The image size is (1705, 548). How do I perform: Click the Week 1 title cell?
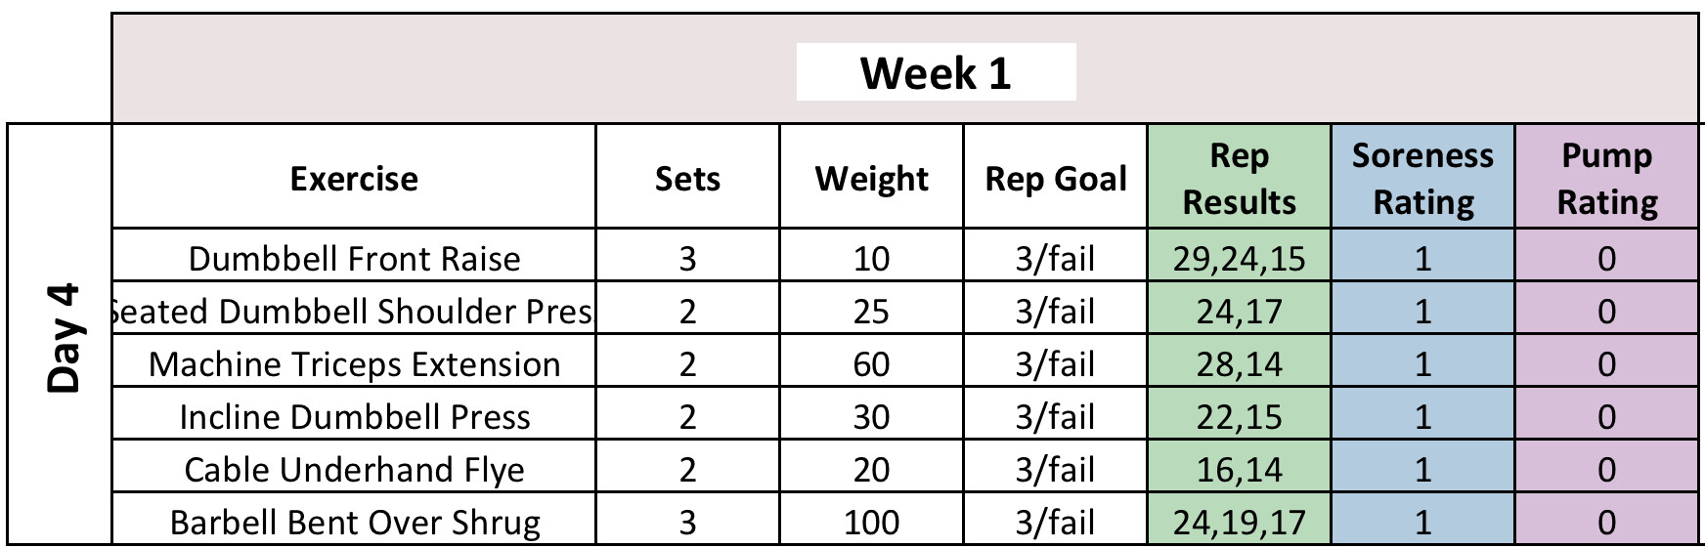point(936,72)
